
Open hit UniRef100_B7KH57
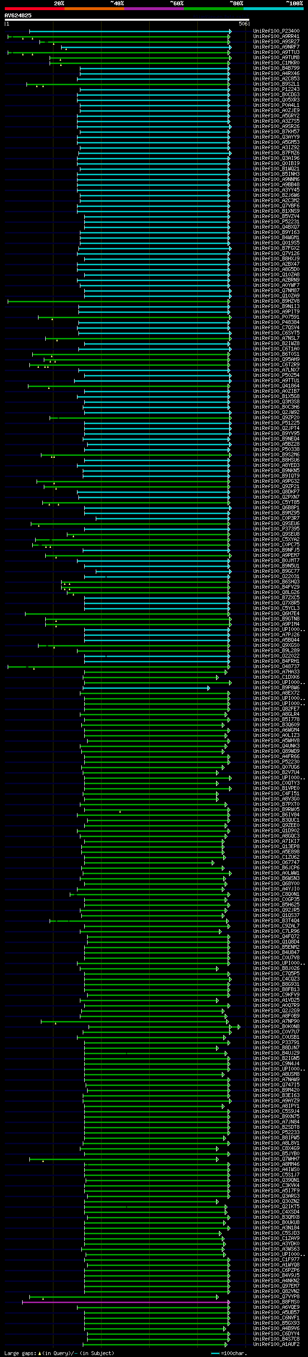[276, 132]
